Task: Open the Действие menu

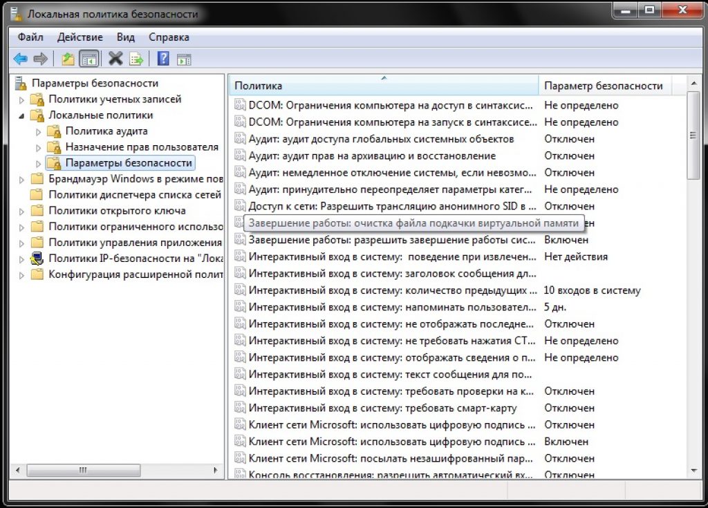Action: pos(80,37)
